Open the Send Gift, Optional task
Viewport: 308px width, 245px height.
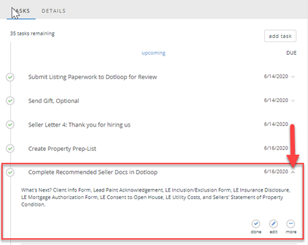point(53,101)
